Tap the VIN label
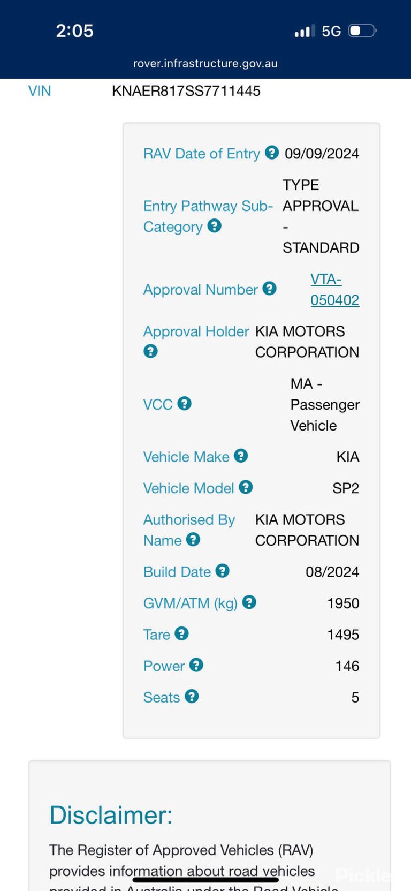 pos(40,91)
